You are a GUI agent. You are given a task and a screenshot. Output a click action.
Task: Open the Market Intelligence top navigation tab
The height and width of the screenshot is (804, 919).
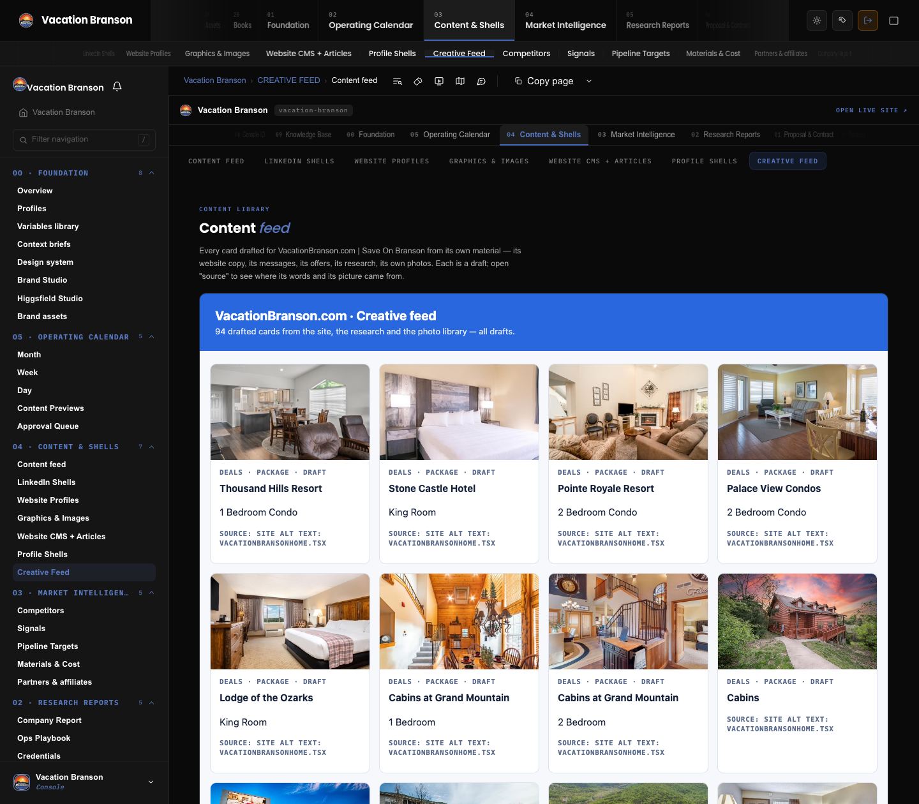pyautogui.click(x=565, y=20)
